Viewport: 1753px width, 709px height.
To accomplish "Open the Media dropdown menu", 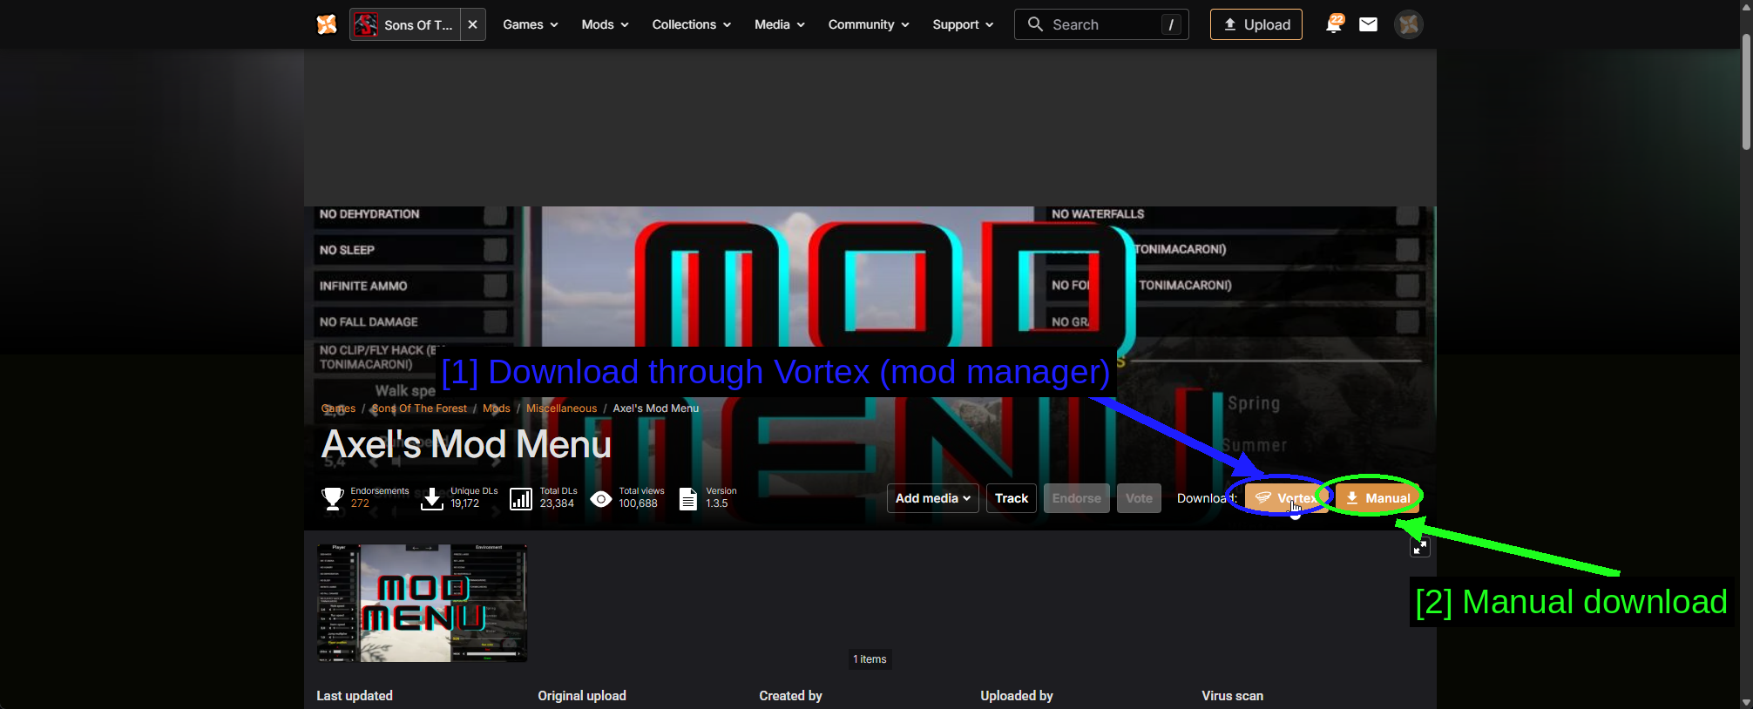I will (x=780, y=24).
